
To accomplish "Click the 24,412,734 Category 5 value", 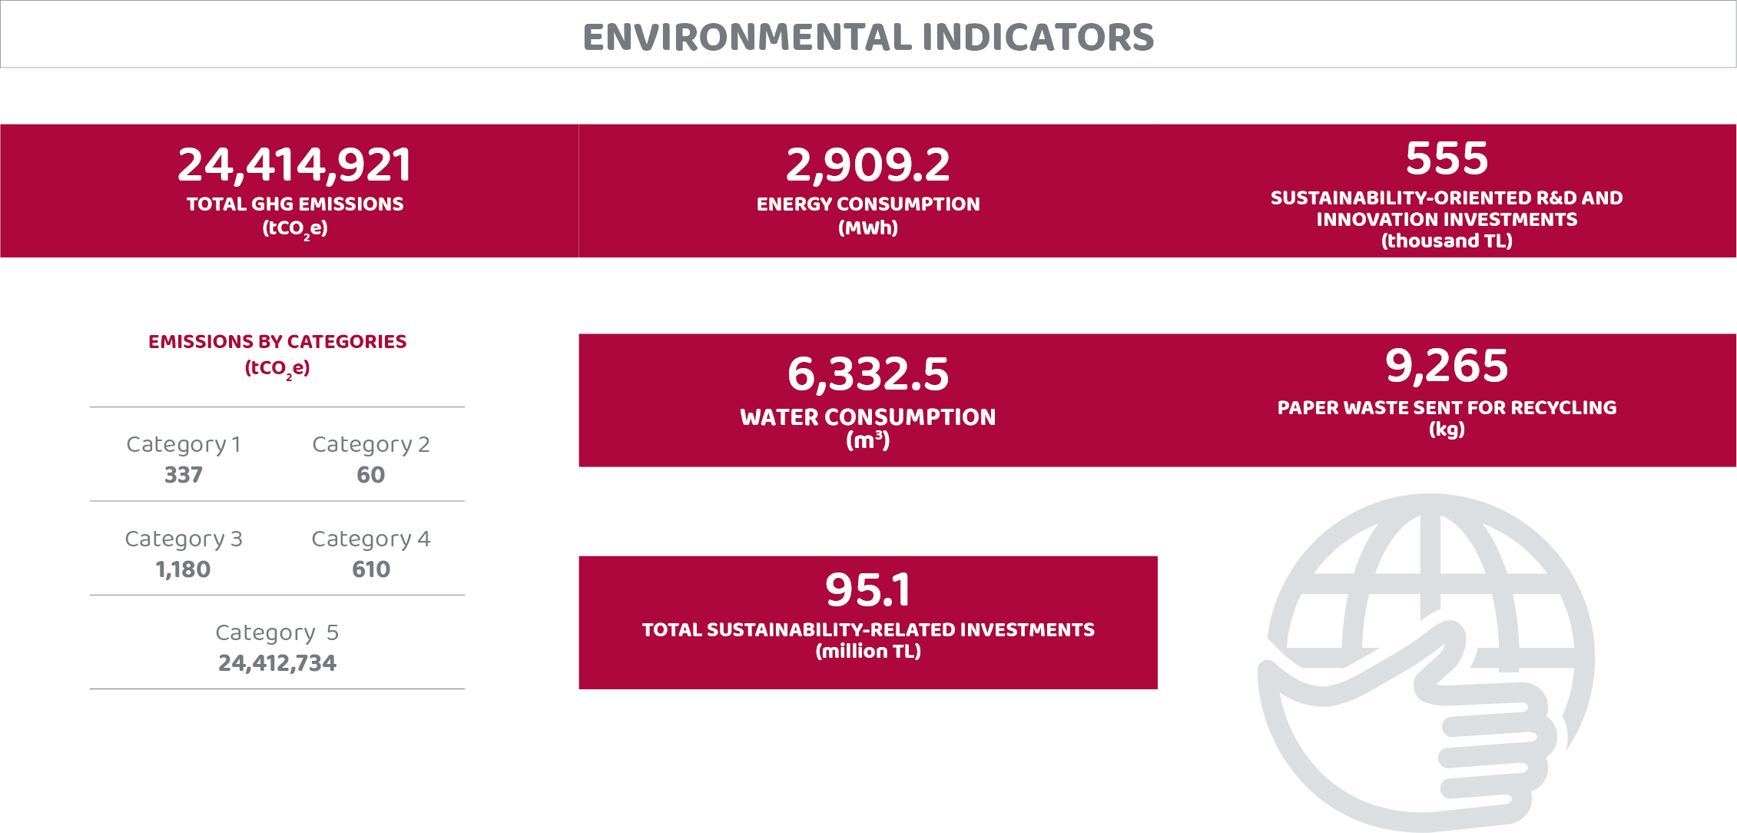I will pyautogui.click(x=277, y=663).
